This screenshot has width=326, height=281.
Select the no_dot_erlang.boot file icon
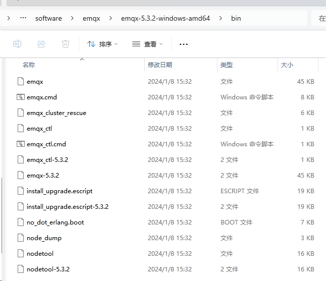tap(21, 222)
